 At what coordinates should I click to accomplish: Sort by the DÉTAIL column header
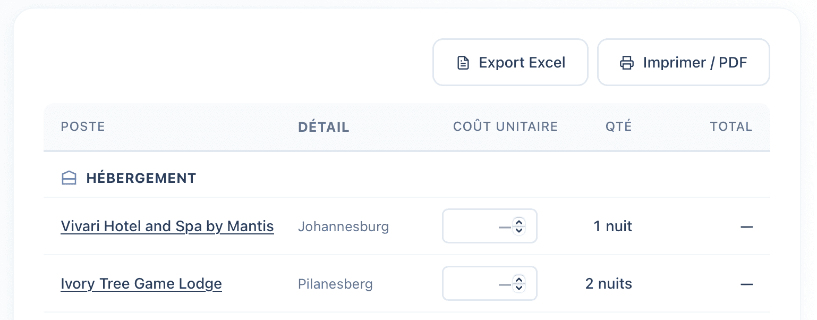pyautogui.click(x=324, y=127)
